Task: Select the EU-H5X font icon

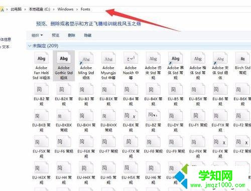Action: (131, 167)
